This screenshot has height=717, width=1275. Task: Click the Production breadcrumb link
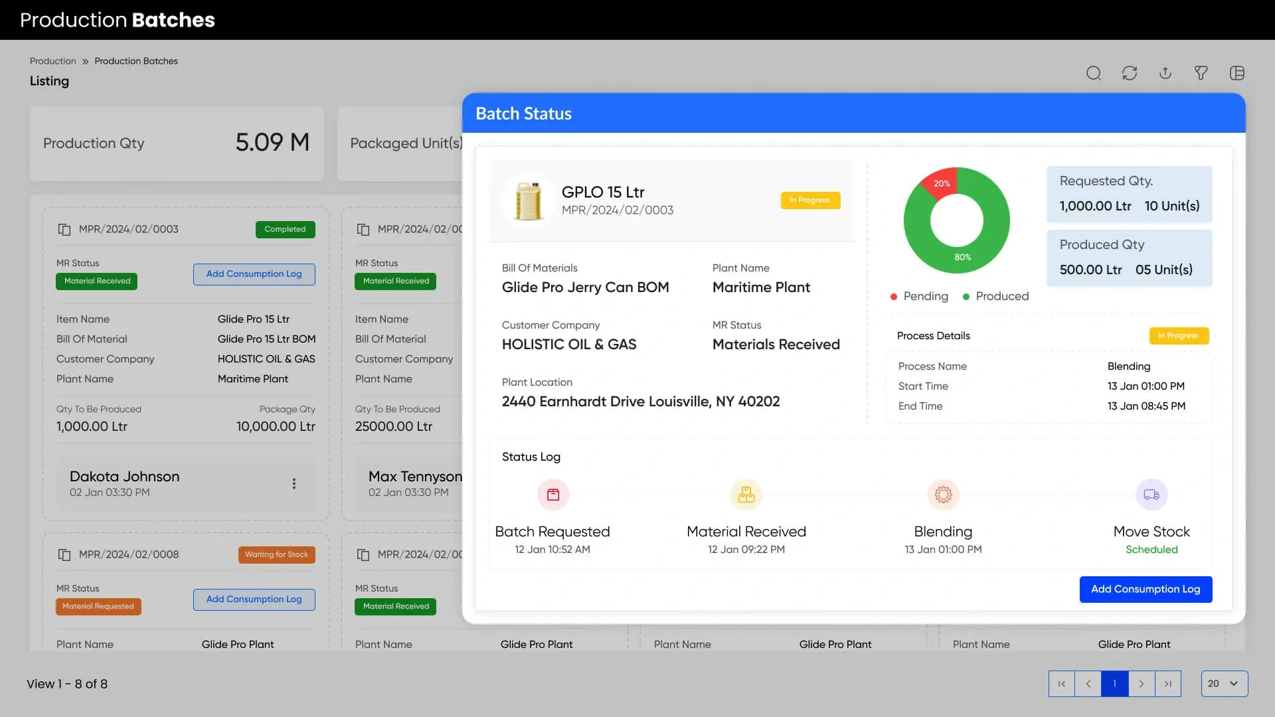[53, 61]
